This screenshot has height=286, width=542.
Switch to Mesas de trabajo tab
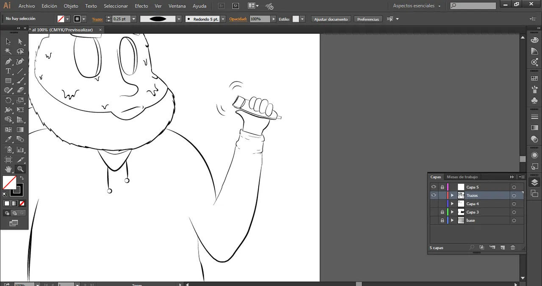[x=462, y=177]
